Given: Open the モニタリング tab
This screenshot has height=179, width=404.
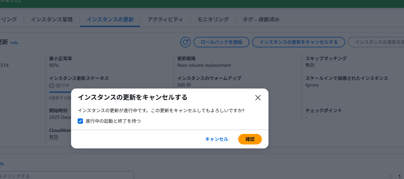Looking at the screenshot, I should [x=213, y=19].
